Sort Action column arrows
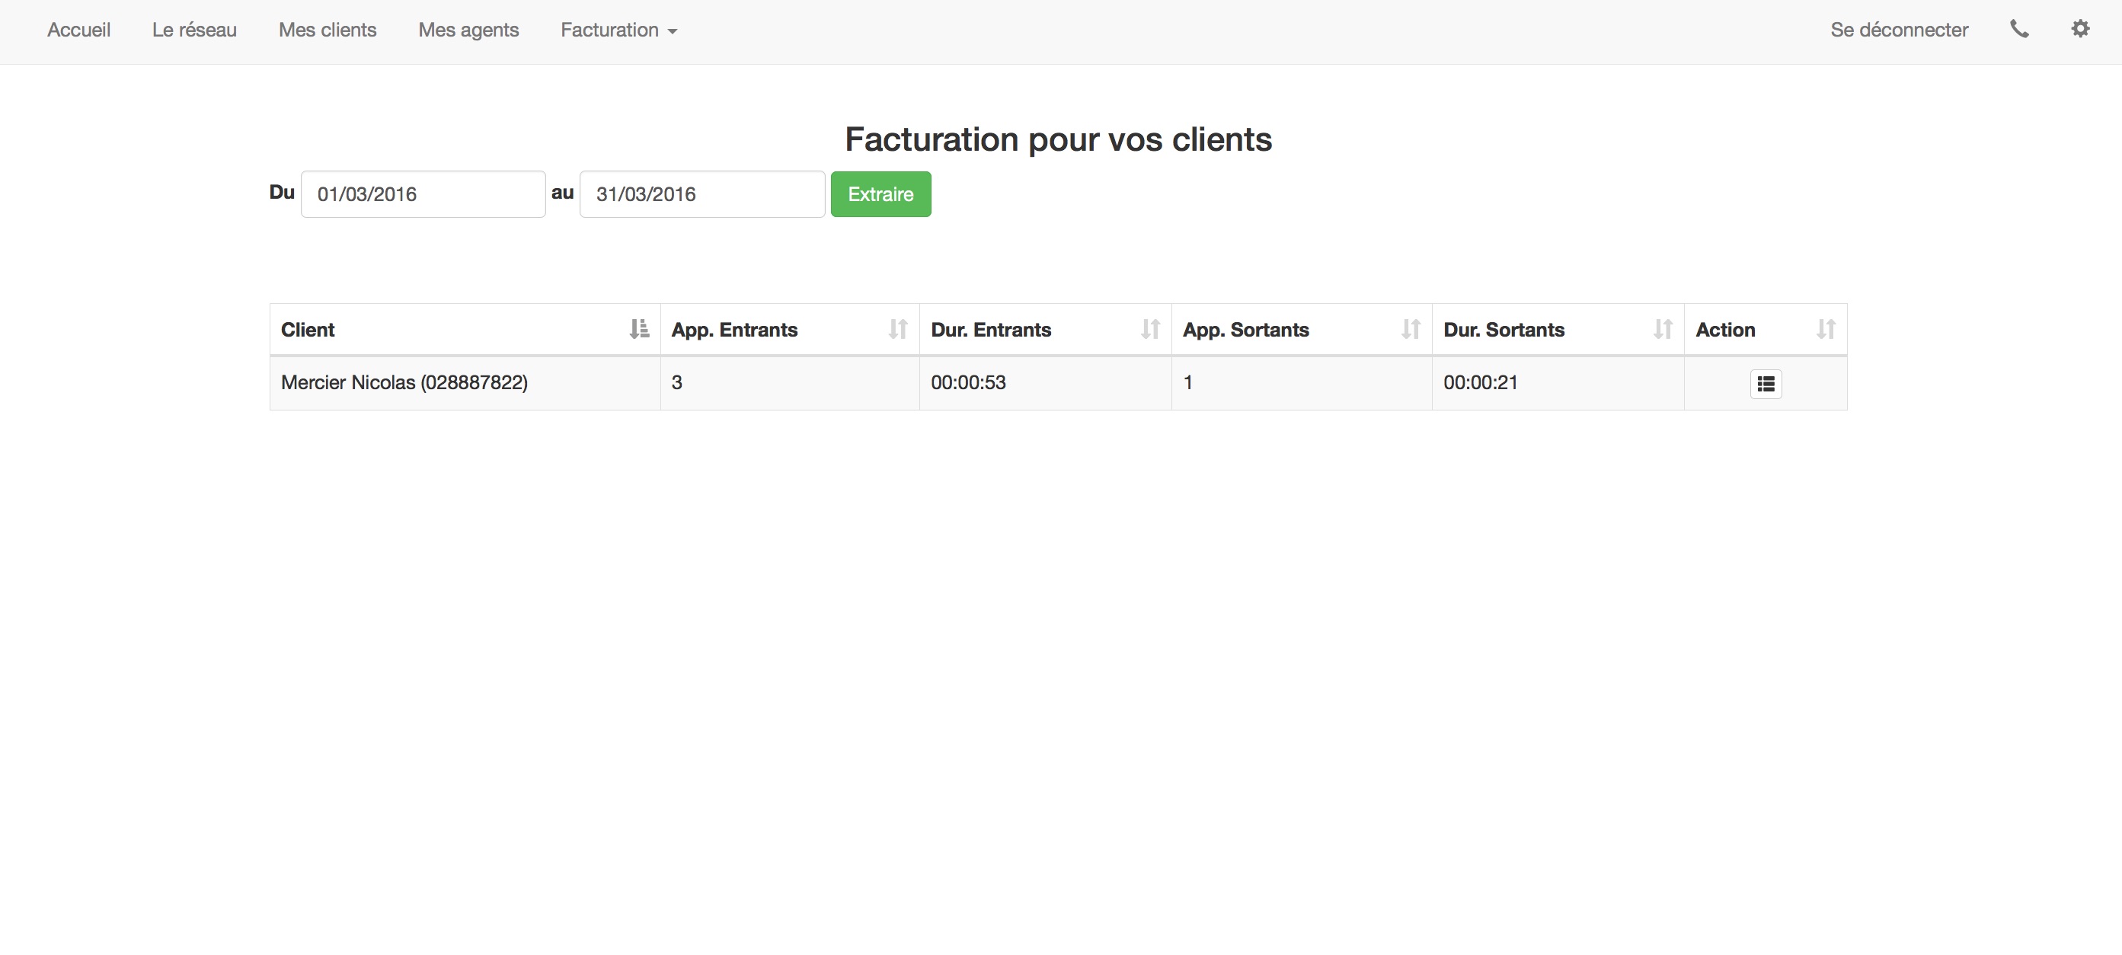This screenshot has height=955, width=2122. (x=1826, y=330)
